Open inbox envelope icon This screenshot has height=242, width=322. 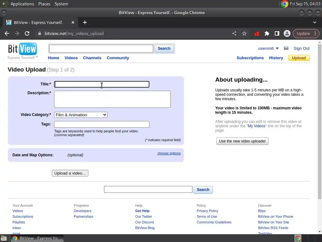(x=286, y=48)
